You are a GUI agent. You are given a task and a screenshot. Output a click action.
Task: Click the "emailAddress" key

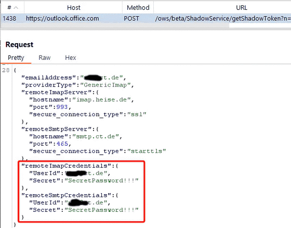[x=49, y=78]
